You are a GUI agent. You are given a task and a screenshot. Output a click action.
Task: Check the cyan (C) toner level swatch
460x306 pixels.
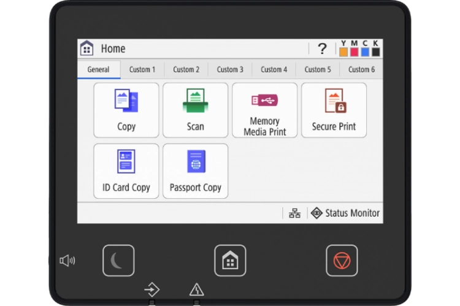365,52
